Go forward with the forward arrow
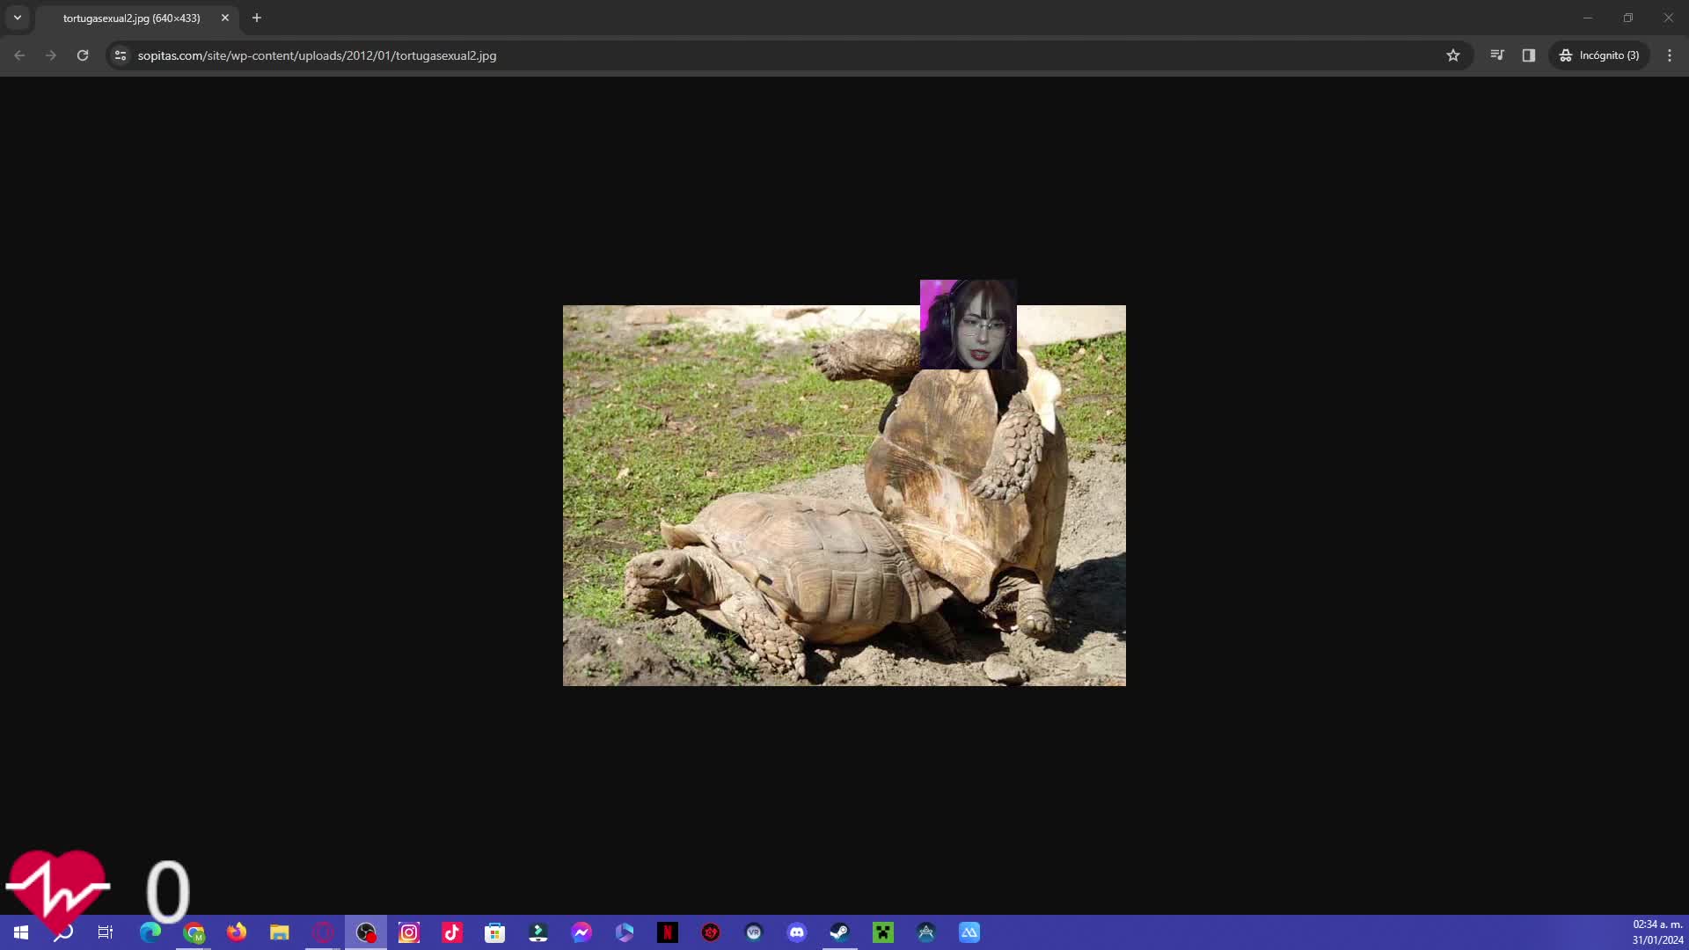Image resolution: width=1689 pixels, height=950 pixels. click(x=51, y=55)
